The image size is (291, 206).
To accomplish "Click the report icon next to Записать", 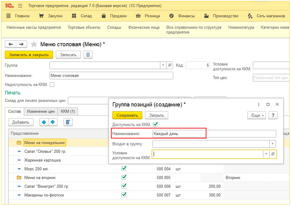I will click(88, 55).
